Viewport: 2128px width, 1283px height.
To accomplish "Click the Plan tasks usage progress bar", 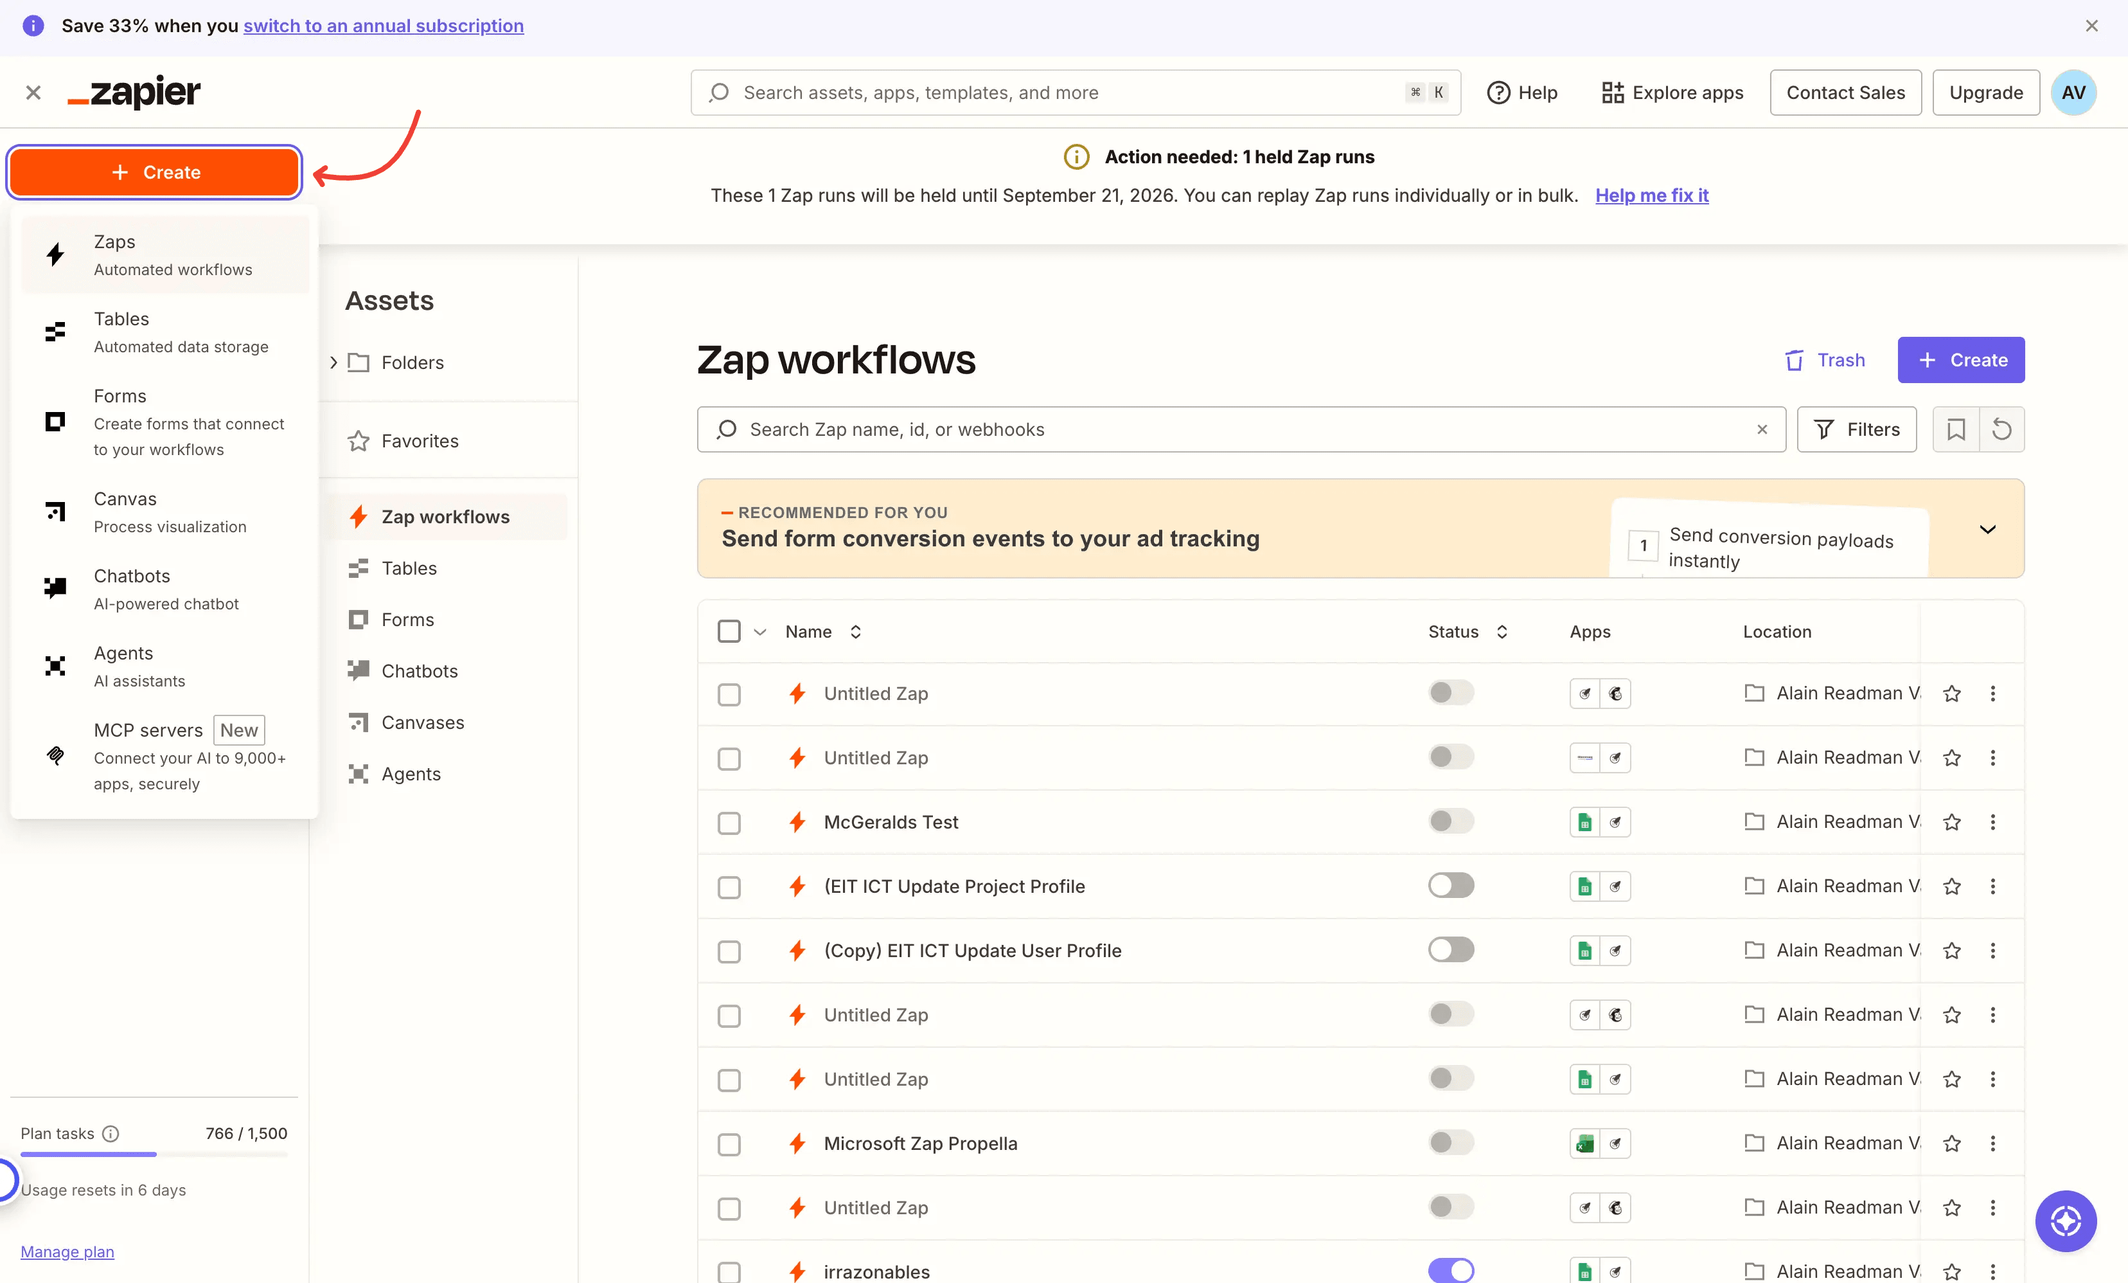I will tap(155, 1154).
